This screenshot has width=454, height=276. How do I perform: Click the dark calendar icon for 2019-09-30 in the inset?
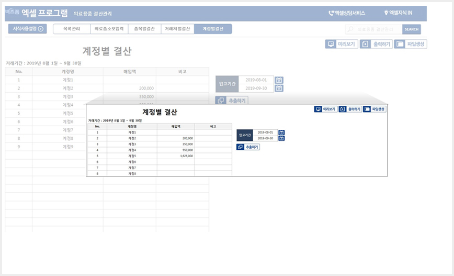(281, 138)
